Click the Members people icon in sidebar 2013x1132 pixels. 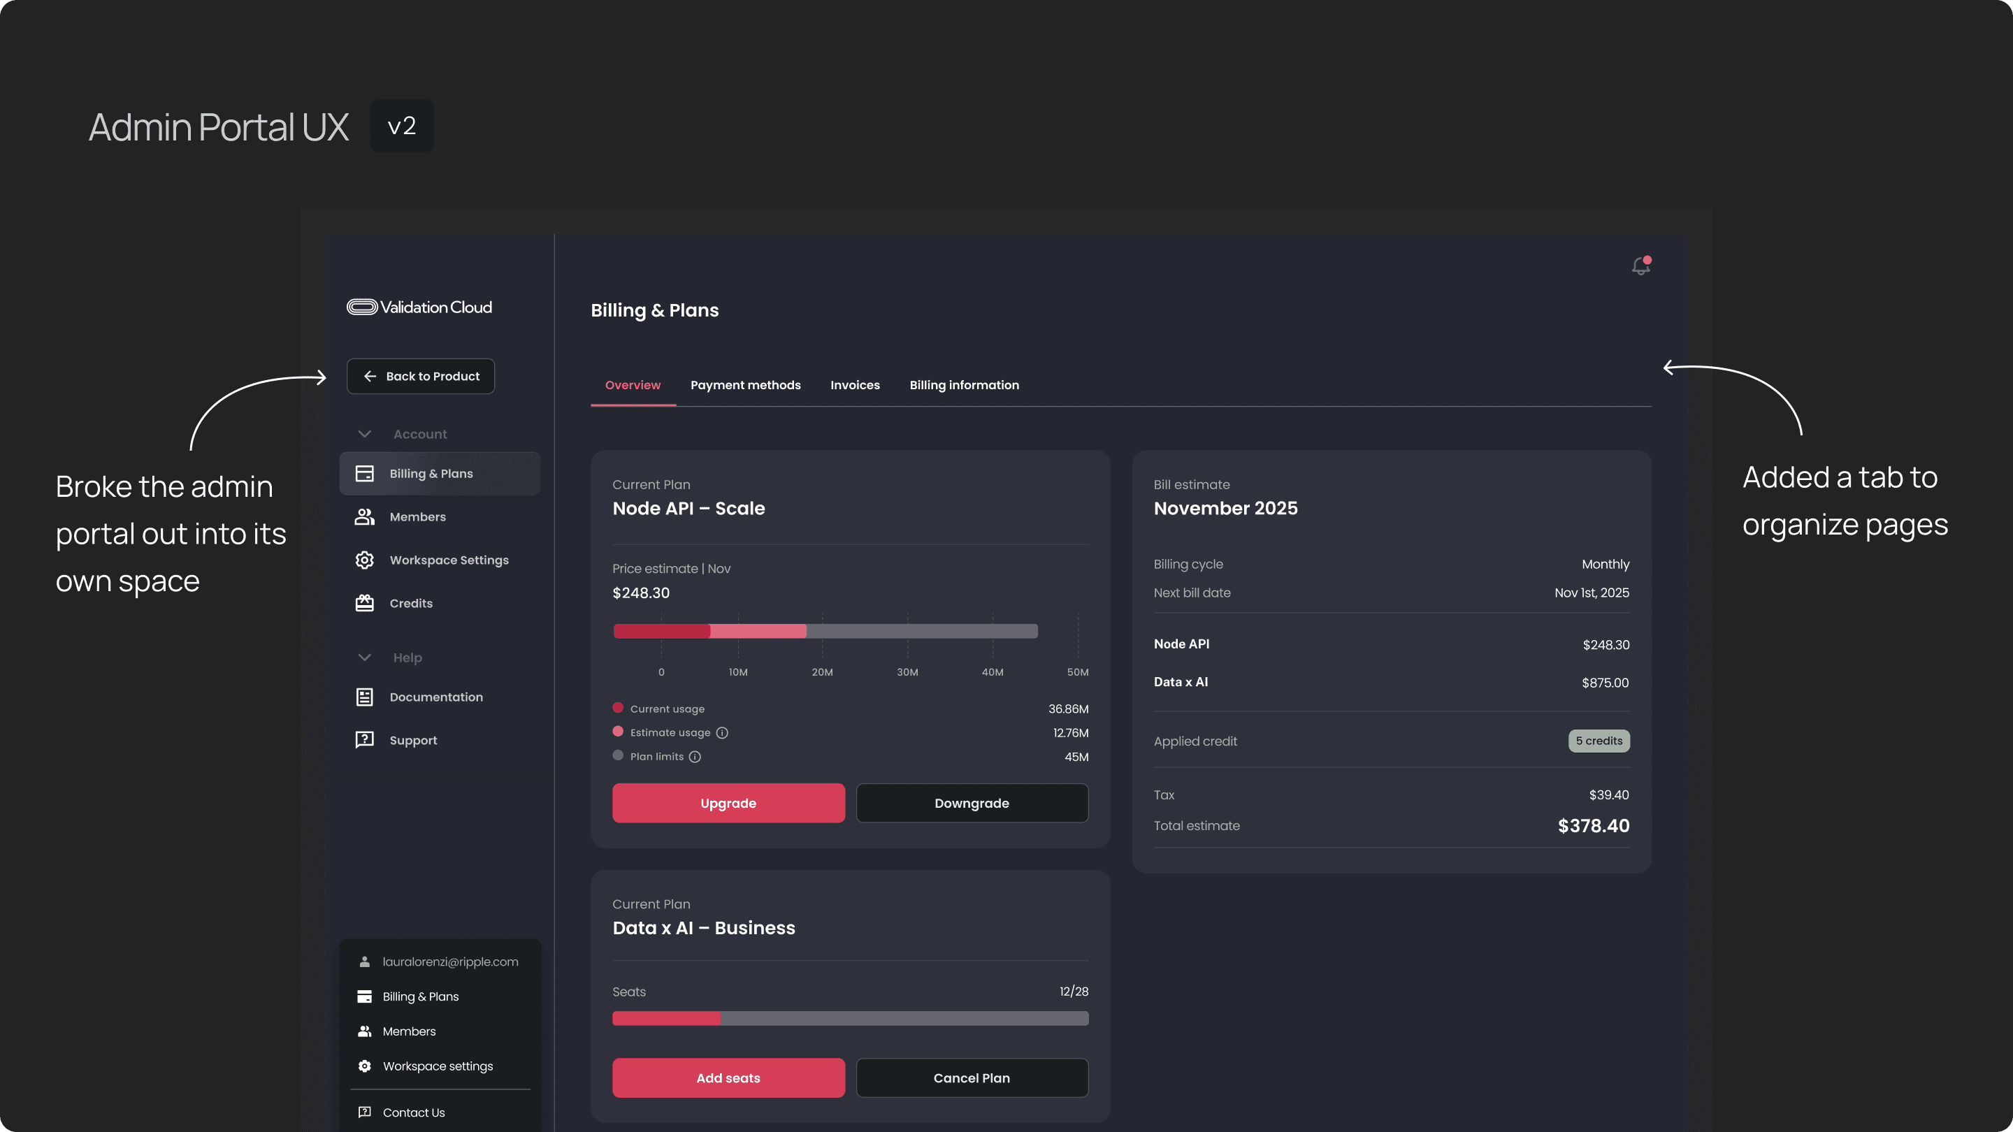pos(364,516)
